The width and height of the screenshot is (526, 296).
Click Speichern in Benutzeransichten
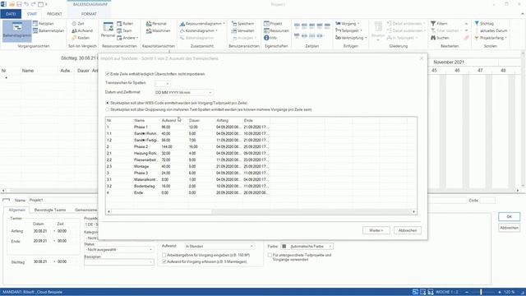[243, 24]
